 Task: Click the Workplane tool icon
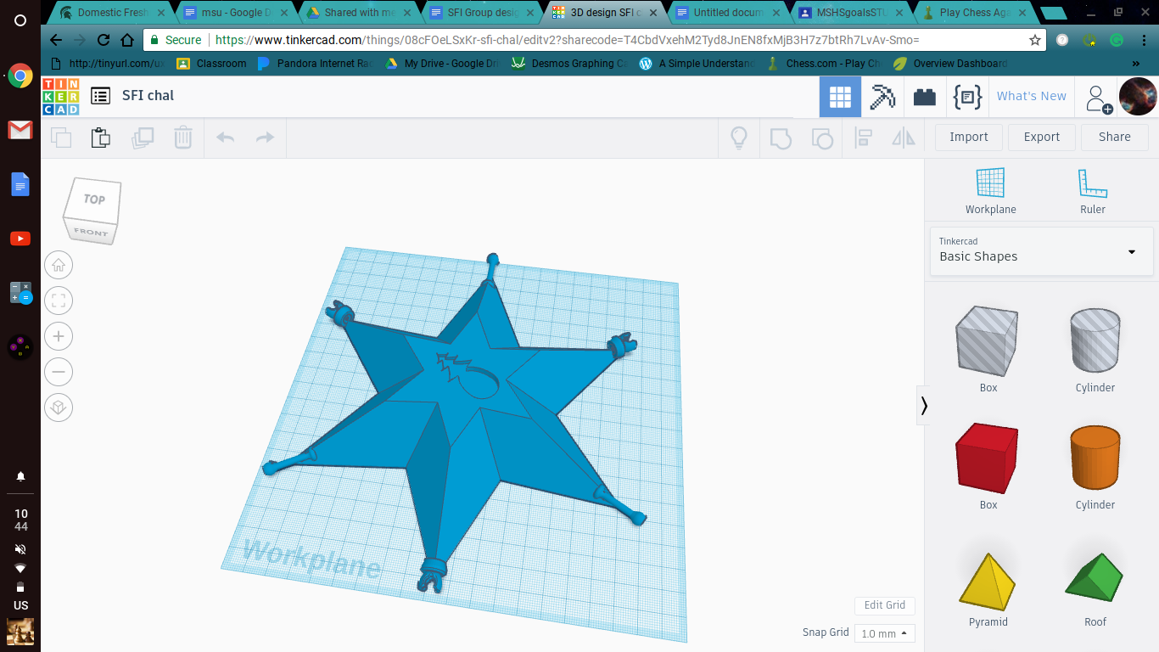tap(990, 183)
